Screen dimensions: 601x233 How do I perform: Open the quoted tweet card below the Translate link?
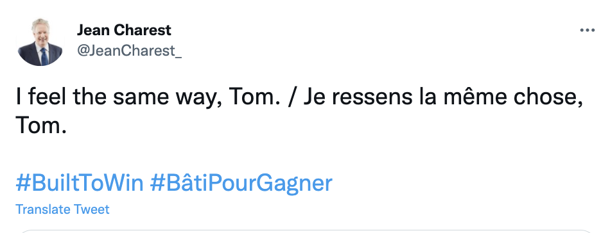(306, 231)
